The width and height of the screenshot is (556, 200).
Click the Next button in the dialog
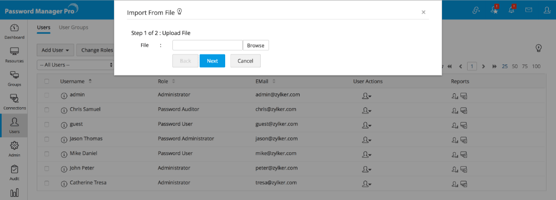click(x=212, y=61)
